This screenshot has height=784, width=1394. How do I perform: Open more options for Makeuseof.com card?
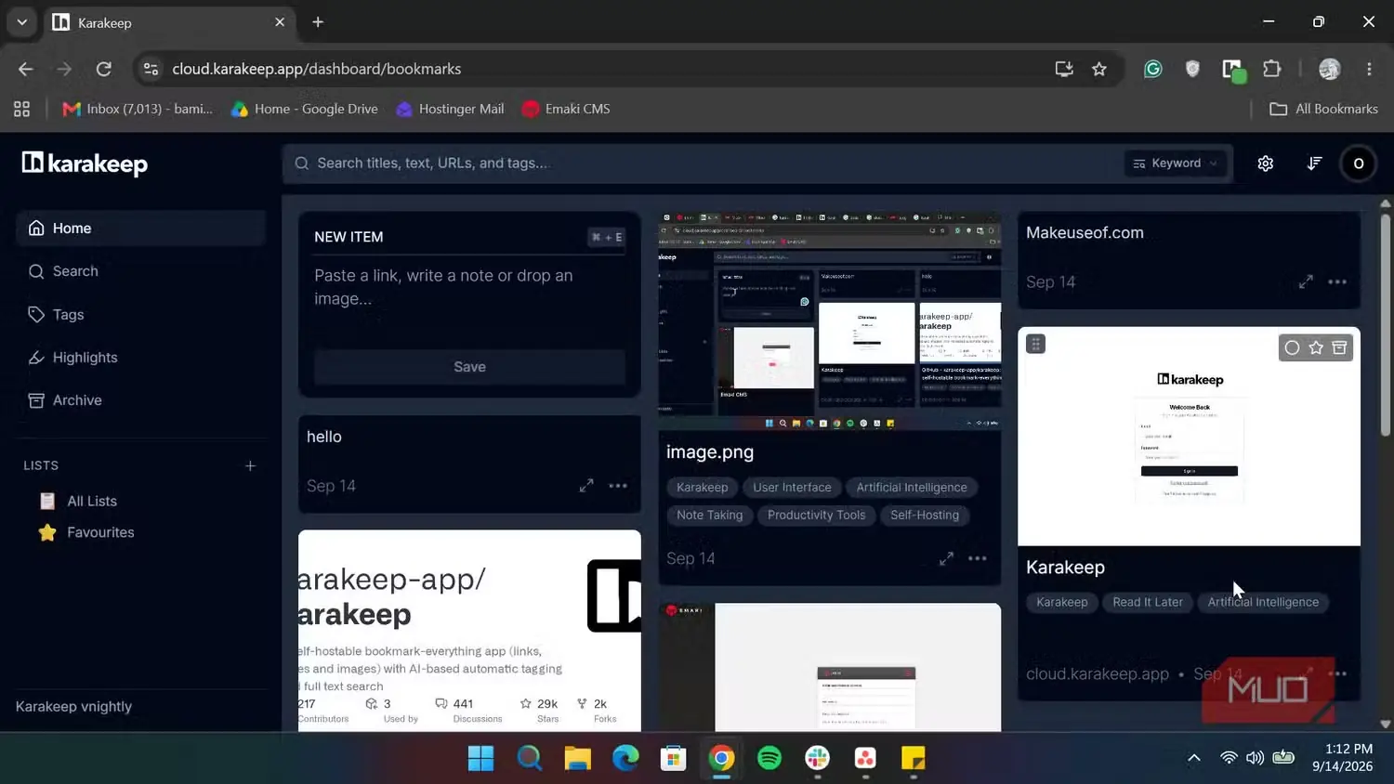pos(1337,281)
